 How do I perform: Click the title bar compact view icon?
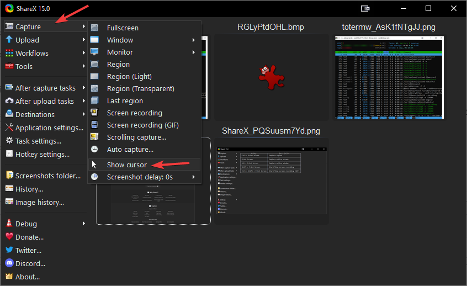[365, 8]
